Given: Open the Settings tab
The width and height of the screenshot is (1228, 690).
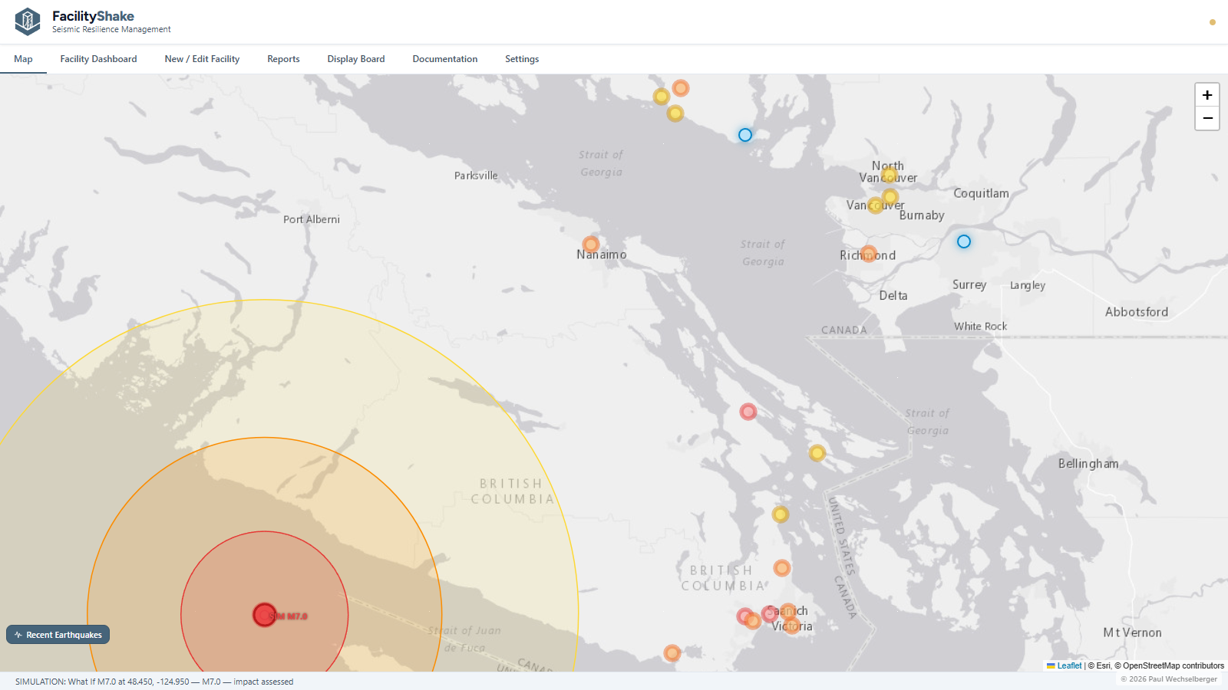Looking at the screenshot, I should click(x=522, y=59).
